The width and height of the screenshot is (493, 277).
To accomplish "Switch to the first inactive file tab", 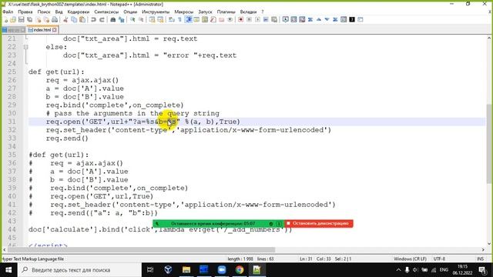I will (13, 30).
